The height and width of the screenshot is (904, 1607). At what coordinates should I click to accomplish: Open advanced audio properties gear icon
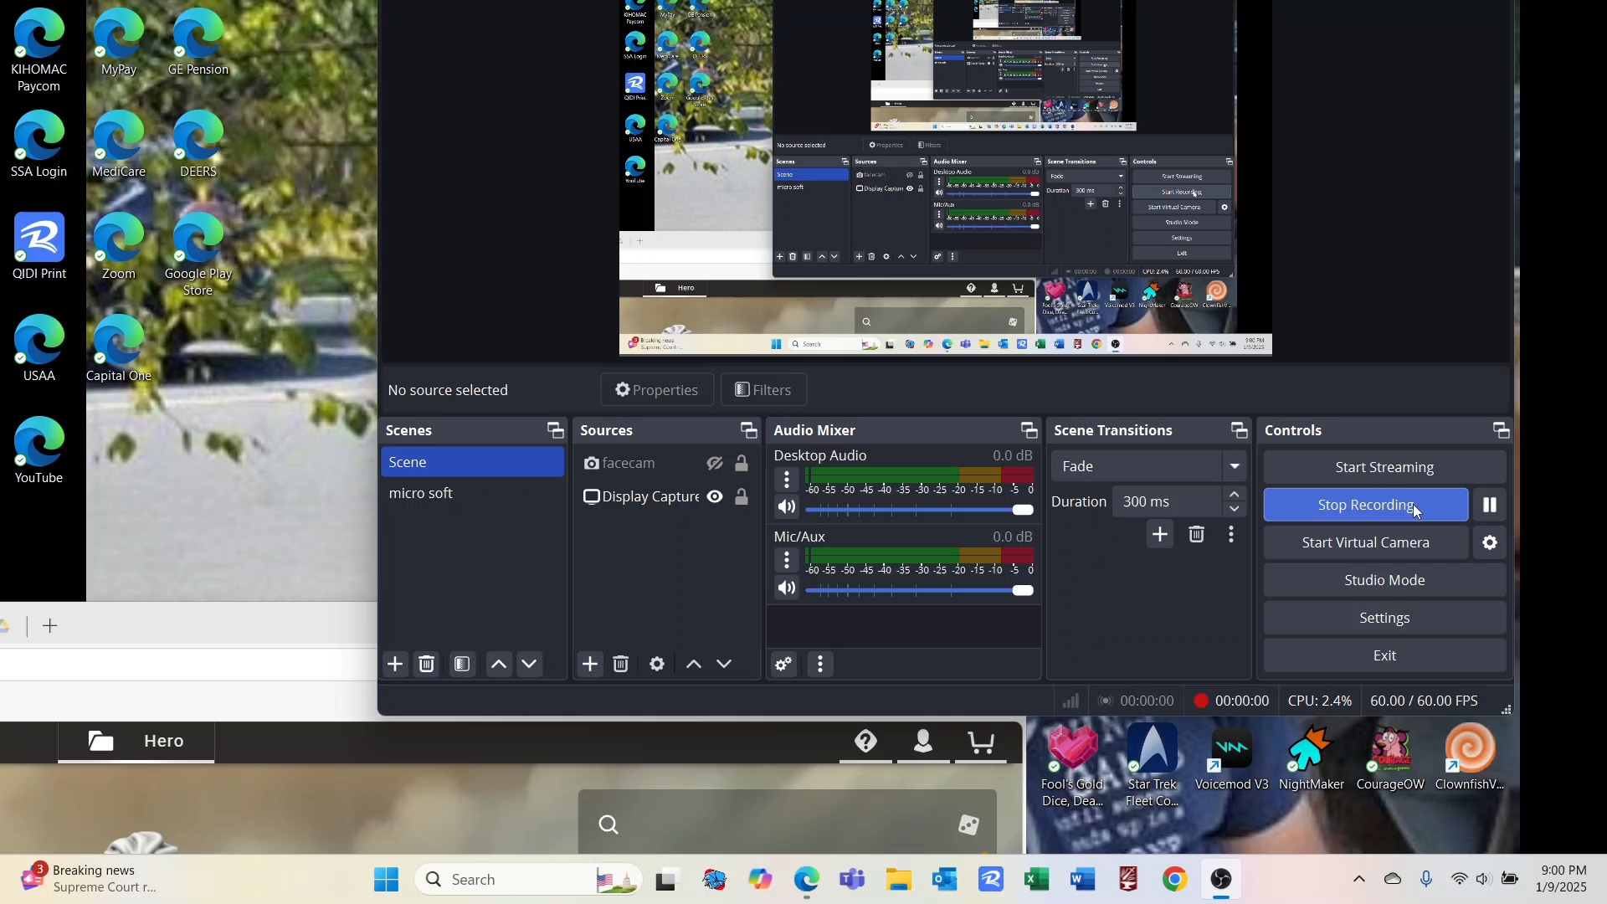pyautogui.click(x=783, y=665)
